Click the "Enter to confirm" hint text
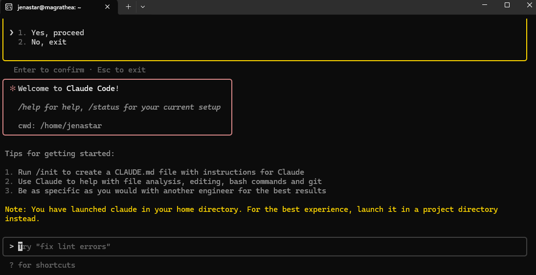 tap(49, 70)
